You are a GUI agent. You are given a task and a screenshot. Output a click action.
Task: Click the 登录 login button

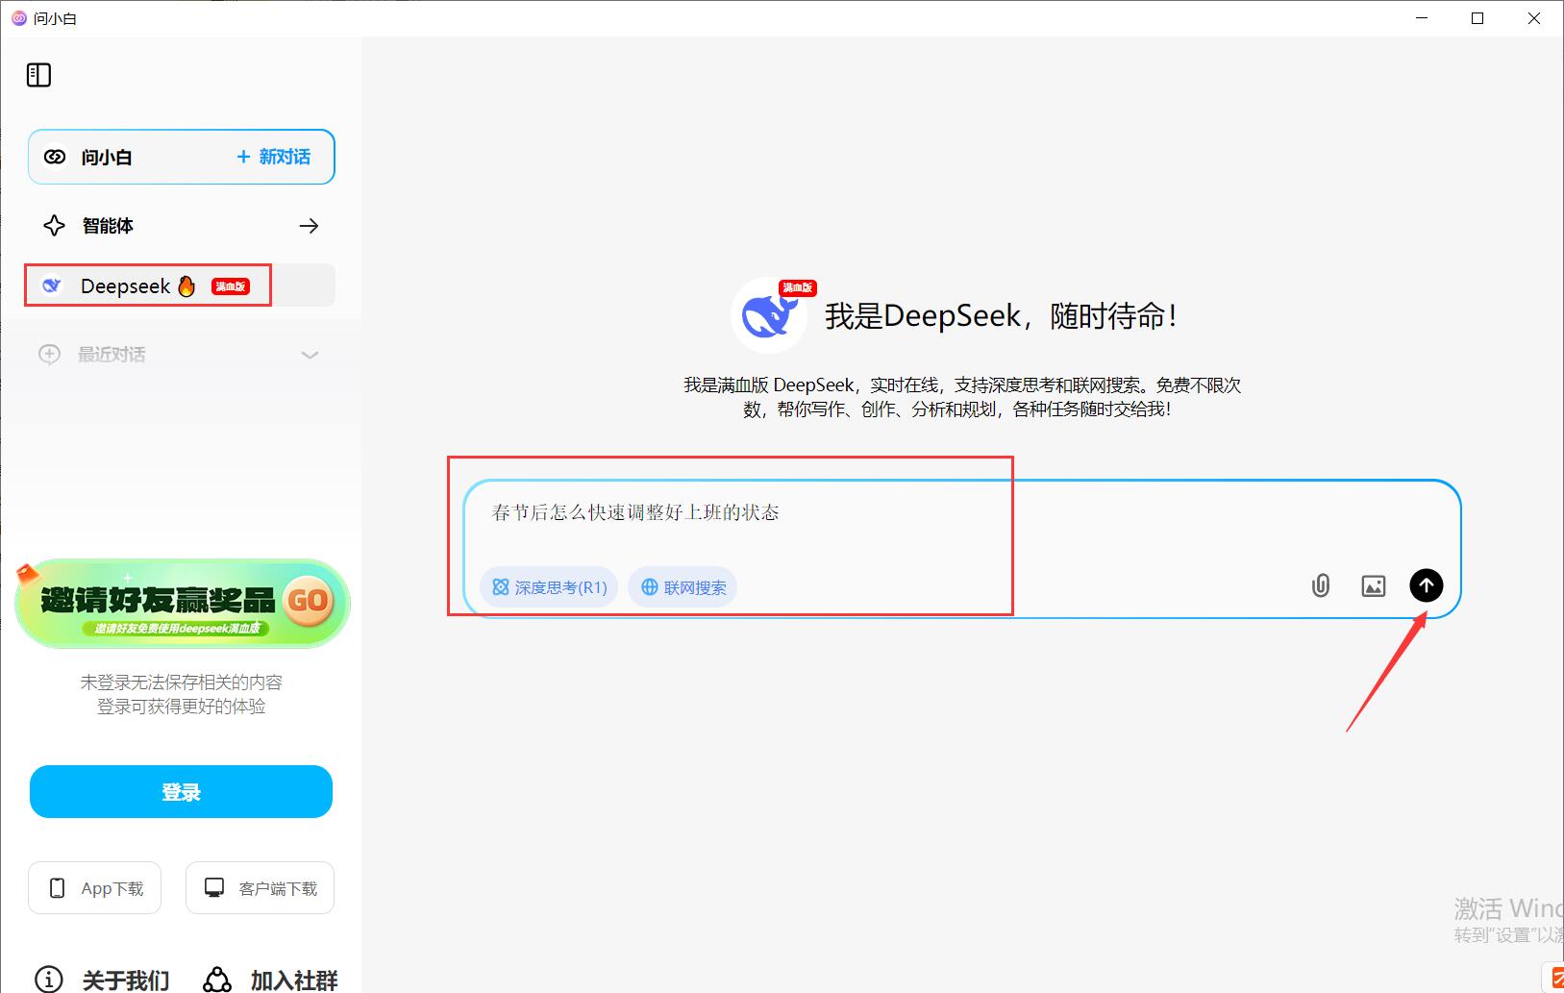coord(181,791)
